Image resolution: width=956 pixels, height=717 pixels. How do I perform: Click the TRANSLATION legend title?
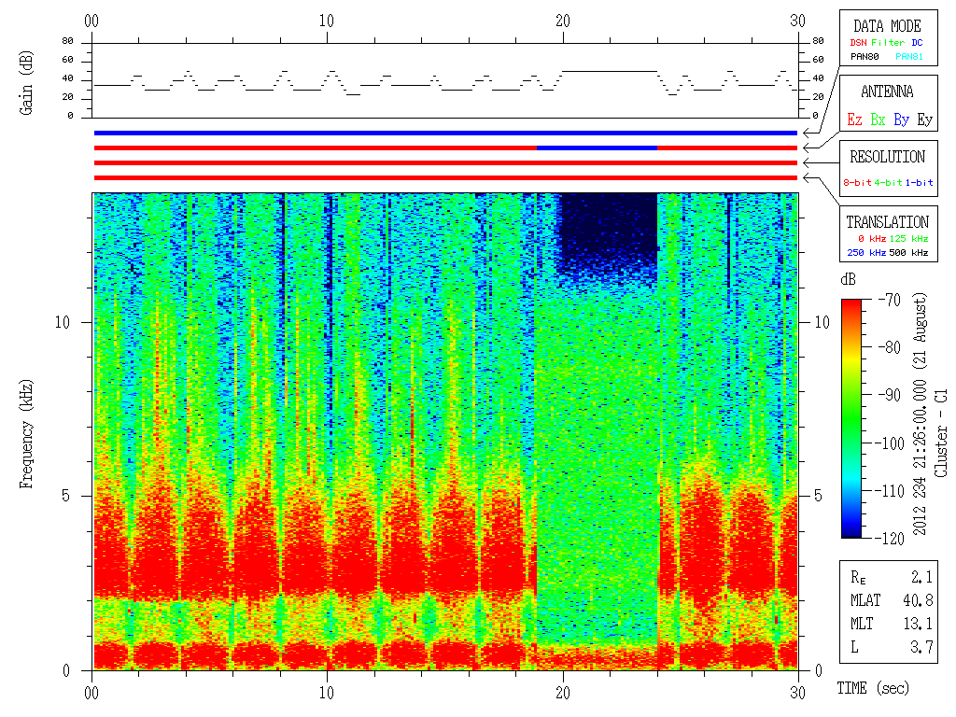887,222
